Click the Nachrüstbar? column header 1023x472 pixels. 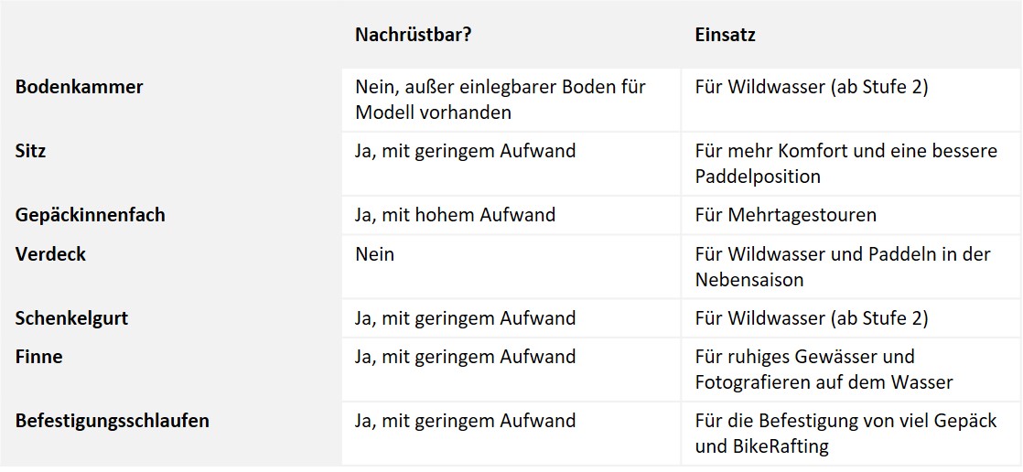point(413,35)
